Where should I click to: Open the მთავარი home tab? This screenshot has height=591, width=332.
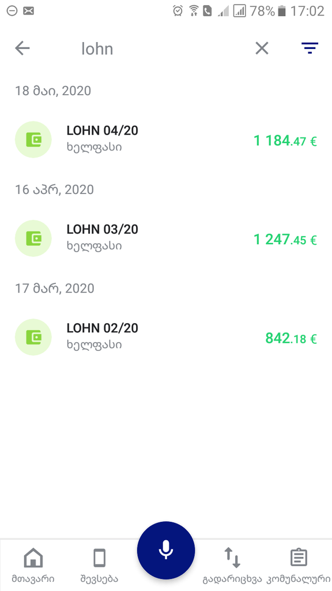coord(33,565)
